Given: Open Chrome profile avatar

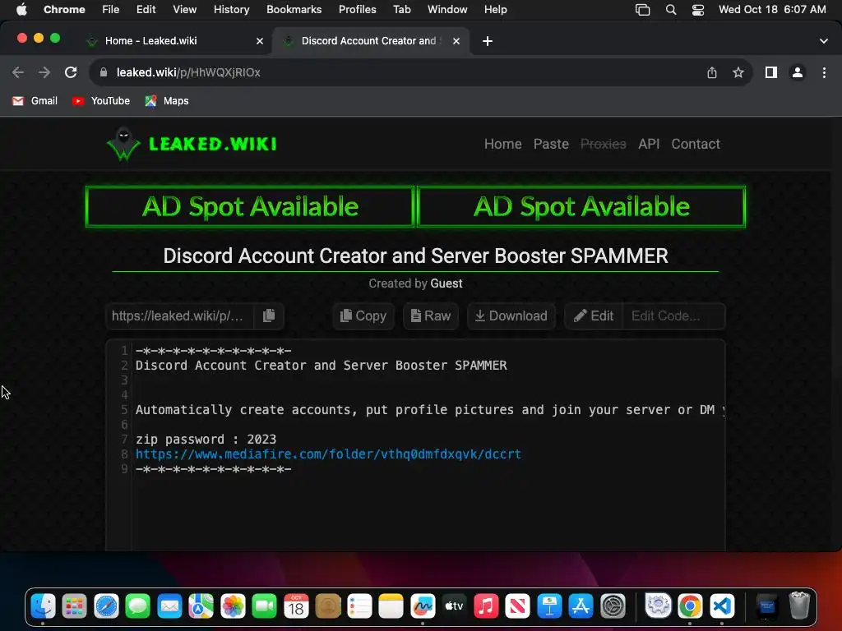Looking at the screenshot, I should [798, 72].
